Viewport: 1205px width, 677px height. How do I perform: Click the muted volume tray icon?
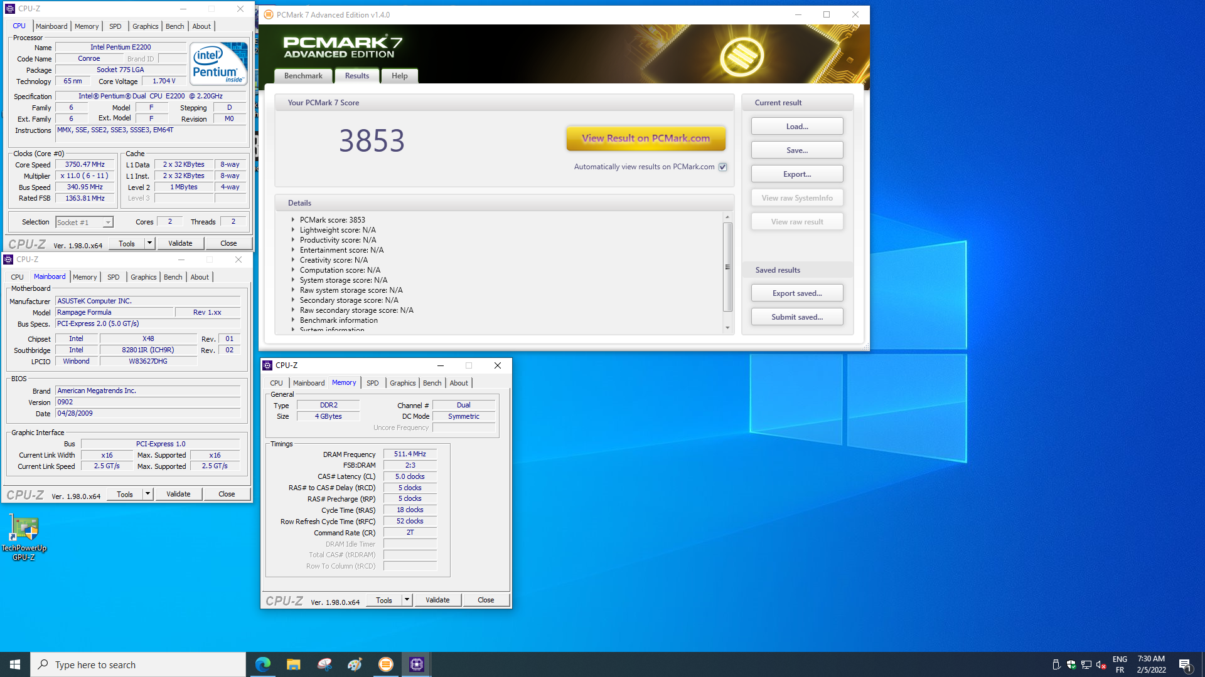tap(1101, 664)
